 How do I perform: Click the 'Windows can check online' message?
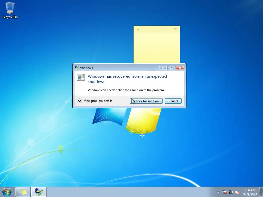[126, 90]
